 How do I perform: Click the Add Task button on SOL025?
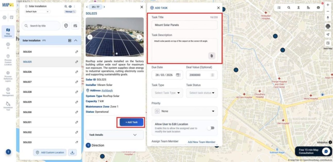point(131,122)
